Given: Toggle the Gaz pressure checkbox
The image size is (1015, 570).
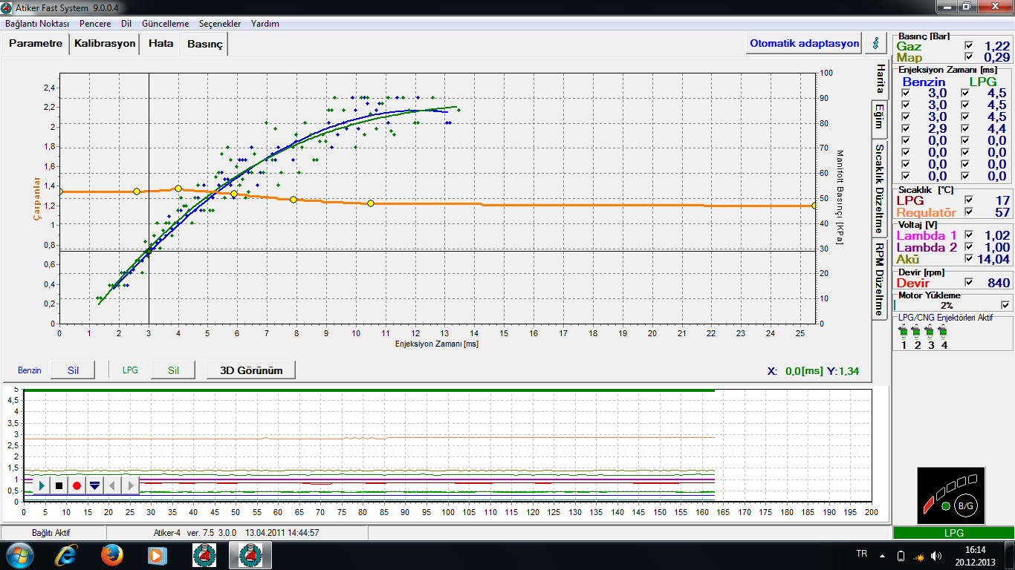Looking at the screenshot, I should click(x=968, y=46).
